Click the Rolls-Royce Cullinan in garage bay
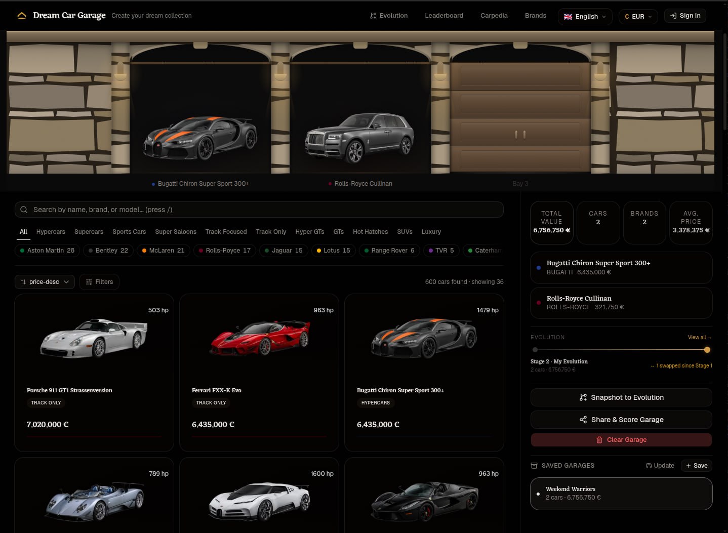728x533 pixels. (359, 138)
